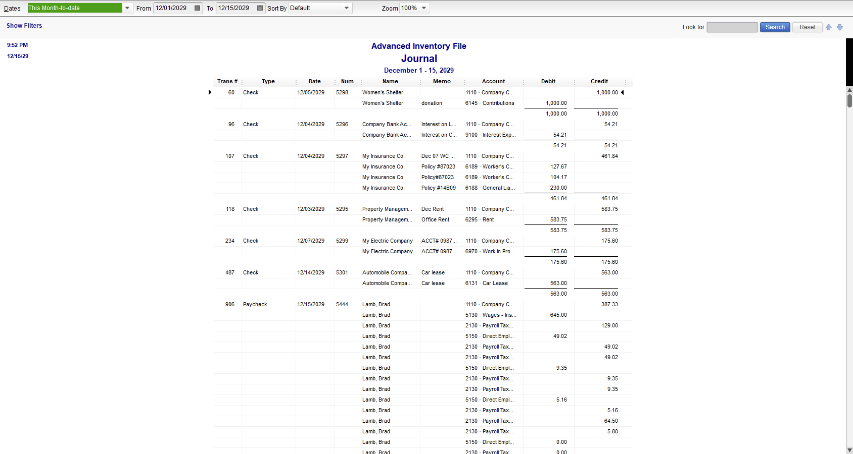Click the Journal report title
The image size is (853, 454).
tap(419, 59)
